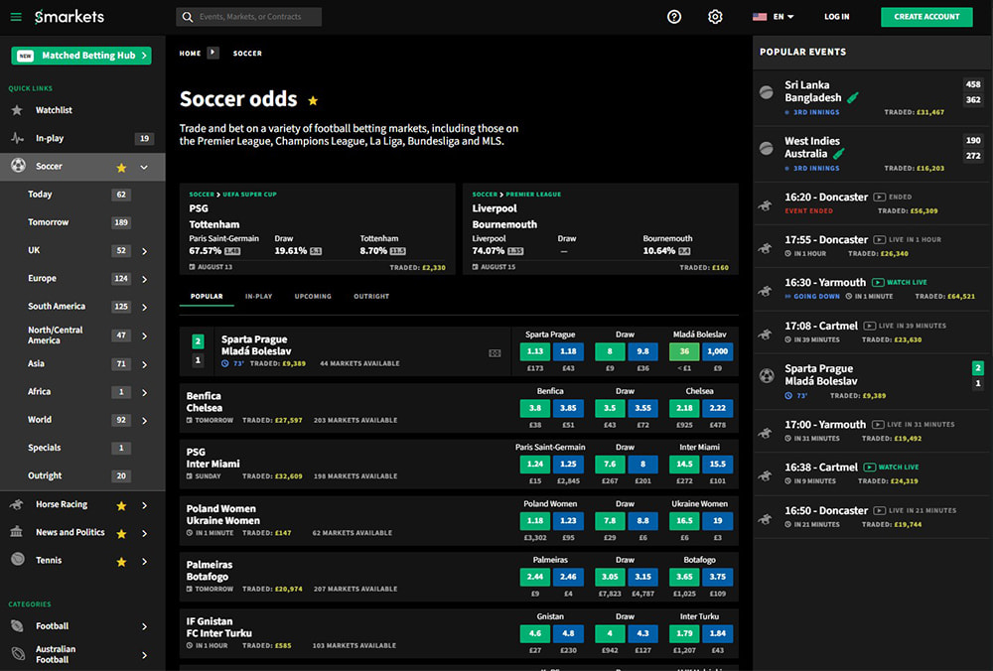Screen dimensions: 993x671
Task: Click the horse icon beside 17:00 Yarmouth
Action: [x=766, y=433]
